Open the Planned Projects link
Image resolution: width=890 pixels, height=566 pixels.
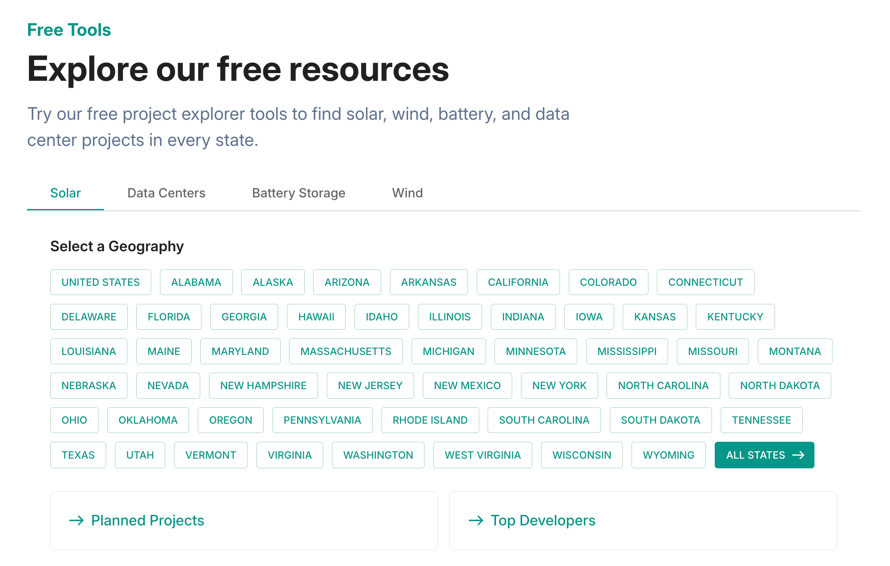click(148, 521)
